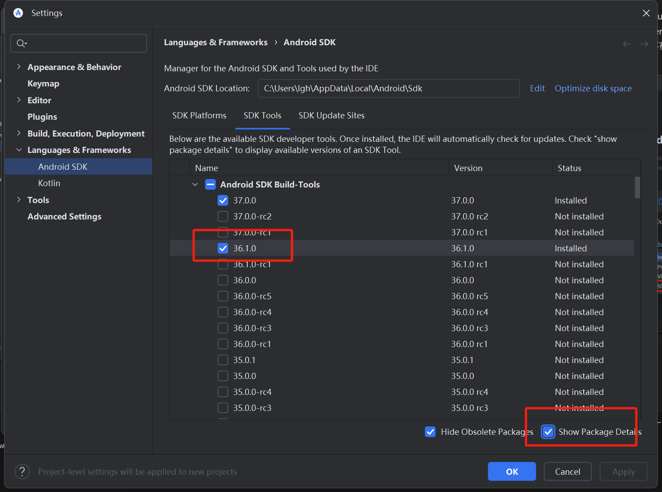Check the 37.0.0-rc2 build-tools checkbox
The height and width of the screenshot is (492, 662).
(223, 216)
